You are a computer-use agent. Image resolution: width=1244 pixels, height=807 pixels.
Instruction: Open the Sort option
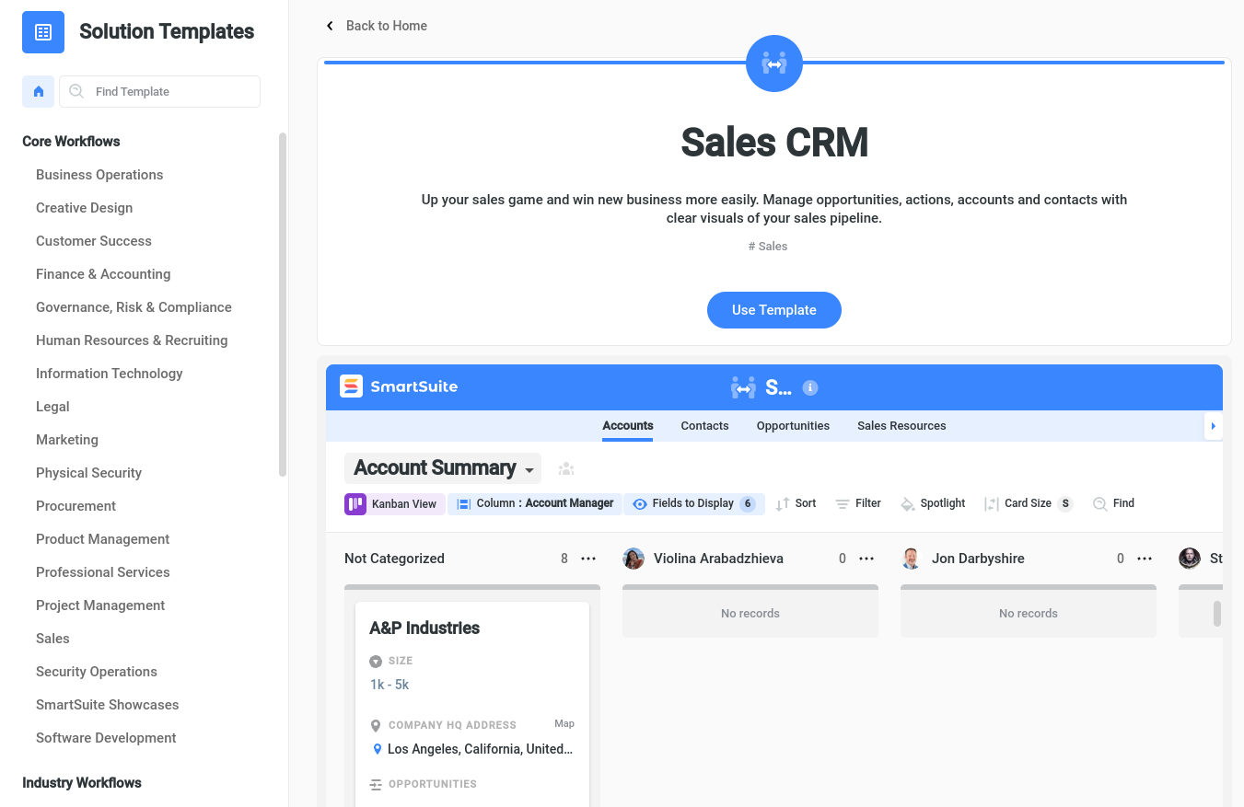(796, 503)
